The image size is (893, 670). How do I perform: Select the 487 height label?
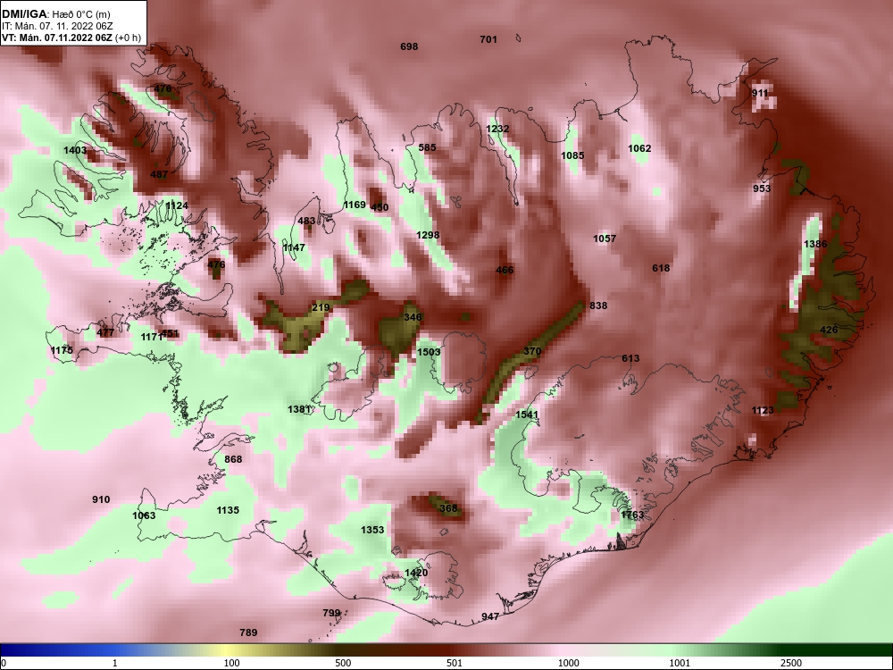(159, 174)
